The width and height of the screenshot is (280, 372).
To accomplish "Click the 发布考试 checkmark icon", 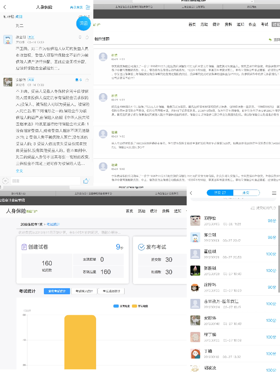I will point(141,247).
